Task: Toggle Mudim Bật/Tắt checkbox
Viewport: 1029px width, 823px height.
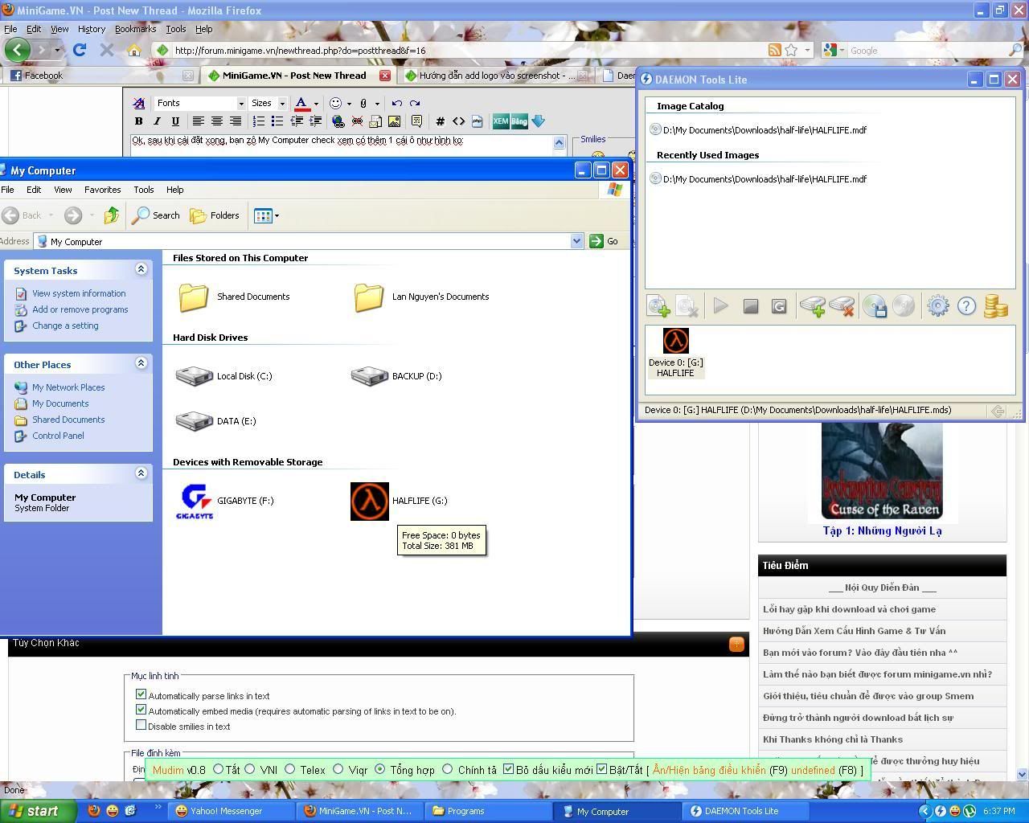Action: coord(601,769)
